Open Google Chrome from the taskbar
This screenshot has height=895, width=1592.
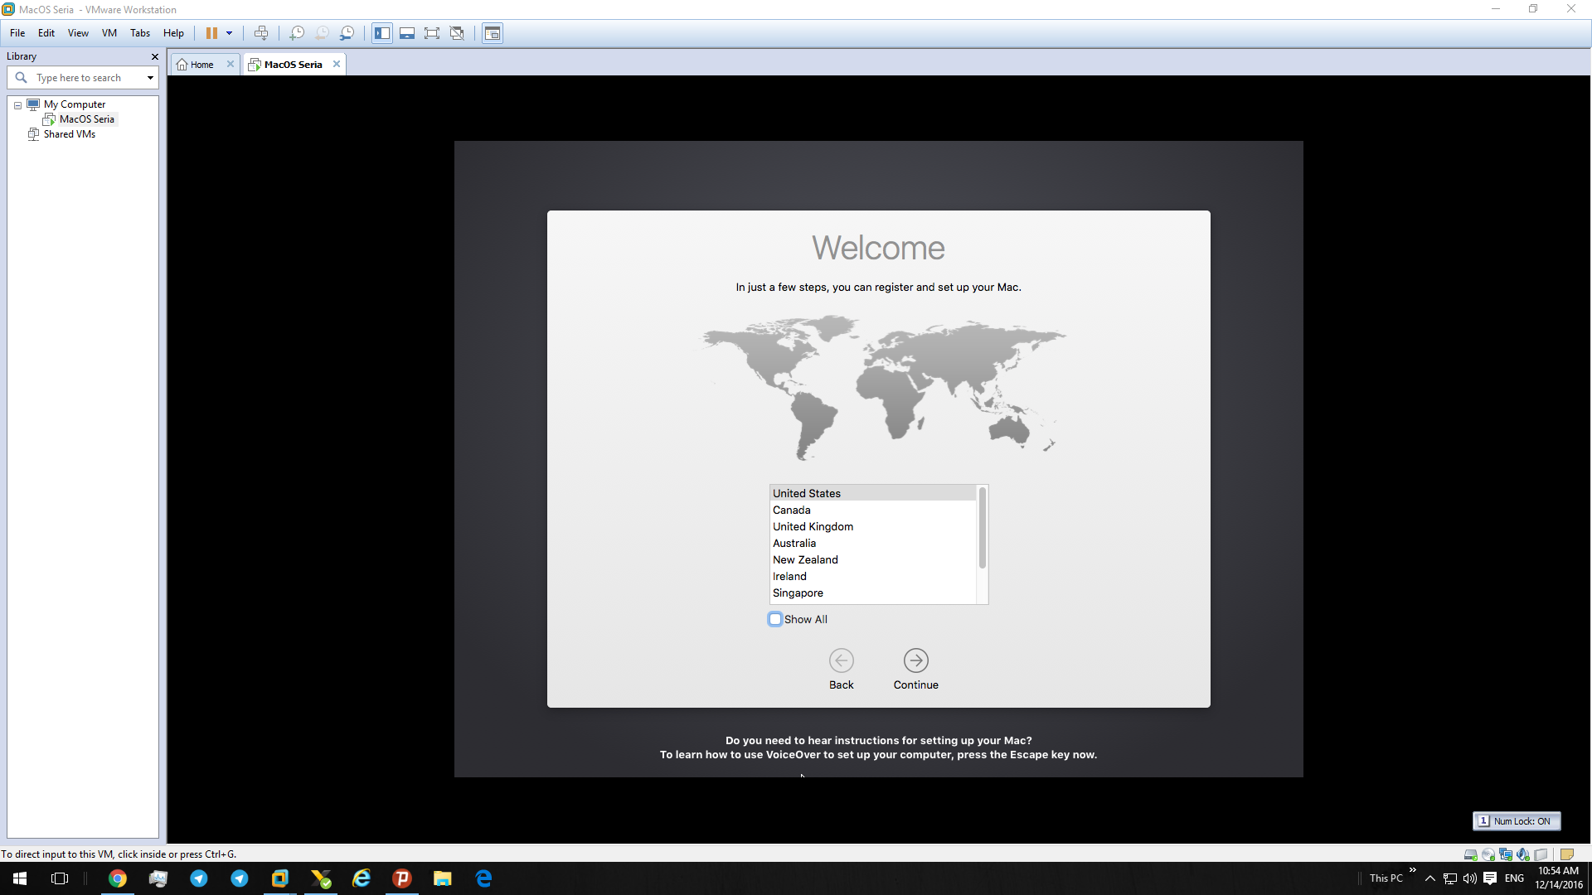[x=118, y=878]
